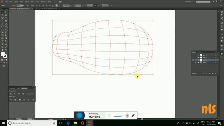The height and width of the screenshot is (126, 224).
Task: Click target circle of highlighted layer
Action: coord(216,60)
